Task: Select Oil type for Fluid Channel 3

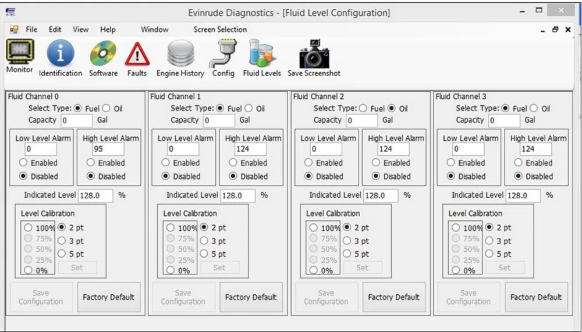Action: 533,108
